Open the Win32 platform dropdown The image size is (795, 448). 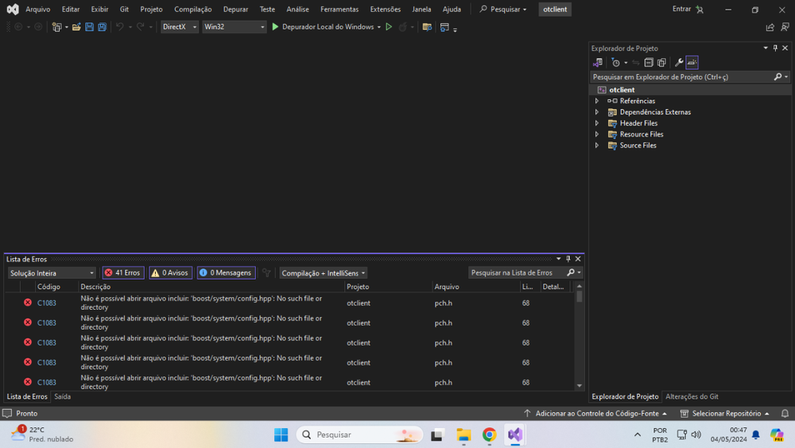pyautogui.click(x=234, y=27)
